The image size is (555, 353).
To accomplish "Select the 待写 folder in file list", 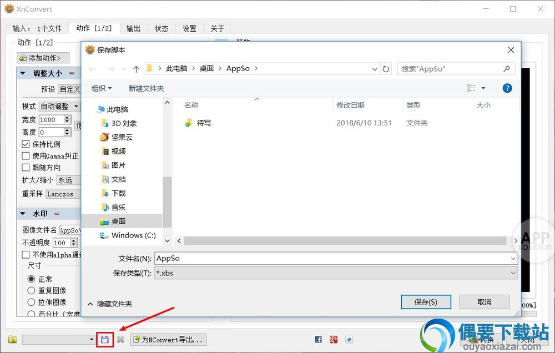I will [198, 123].
